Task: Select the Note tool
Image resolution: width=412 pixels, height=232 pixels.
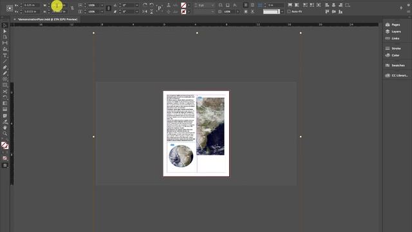Action: [x=5, y=116]
